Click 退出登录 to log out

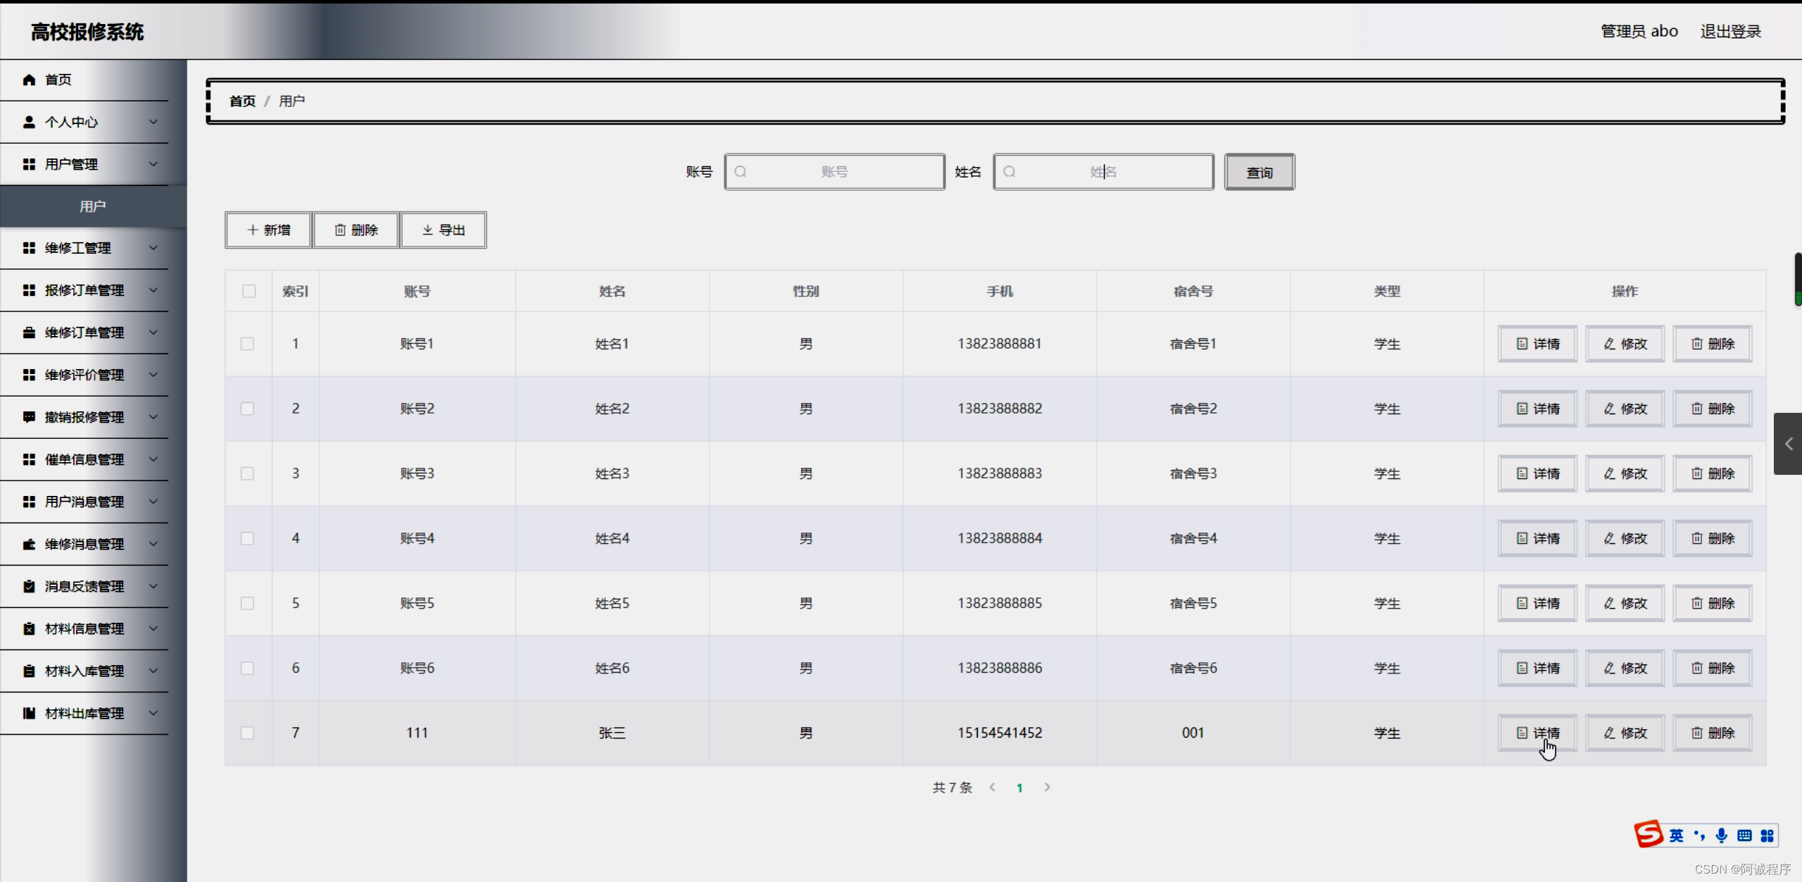1730,31
